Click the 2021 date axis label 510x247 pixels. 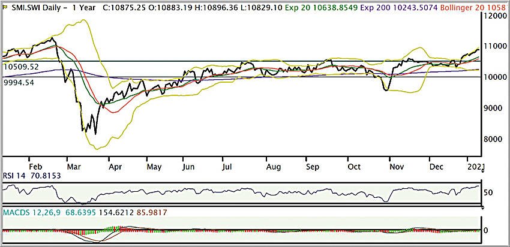pos(476,167)
